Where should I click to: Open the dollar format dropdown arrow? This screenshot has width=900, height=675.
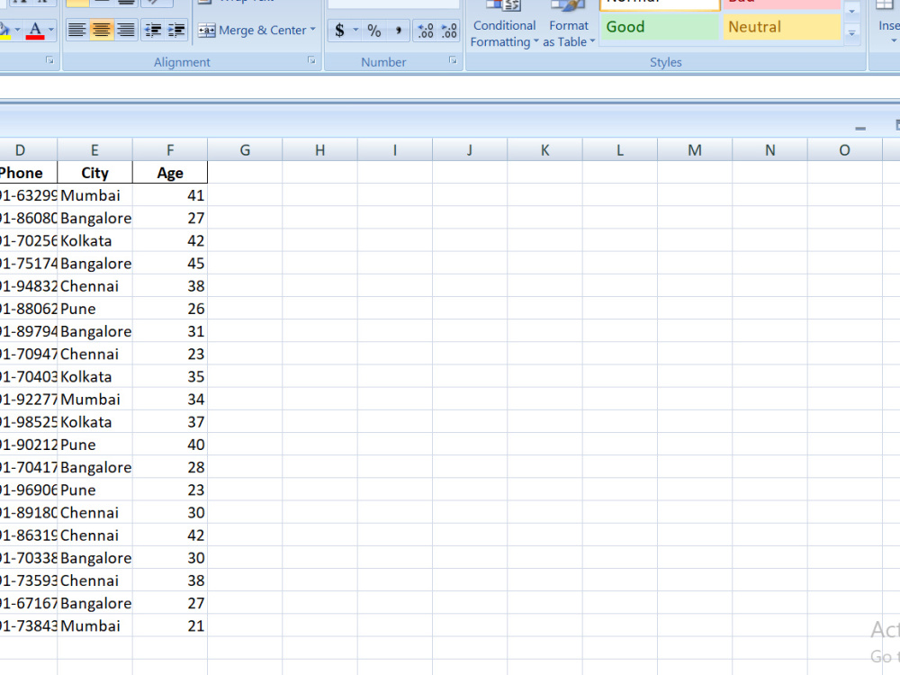click(355, 31)
